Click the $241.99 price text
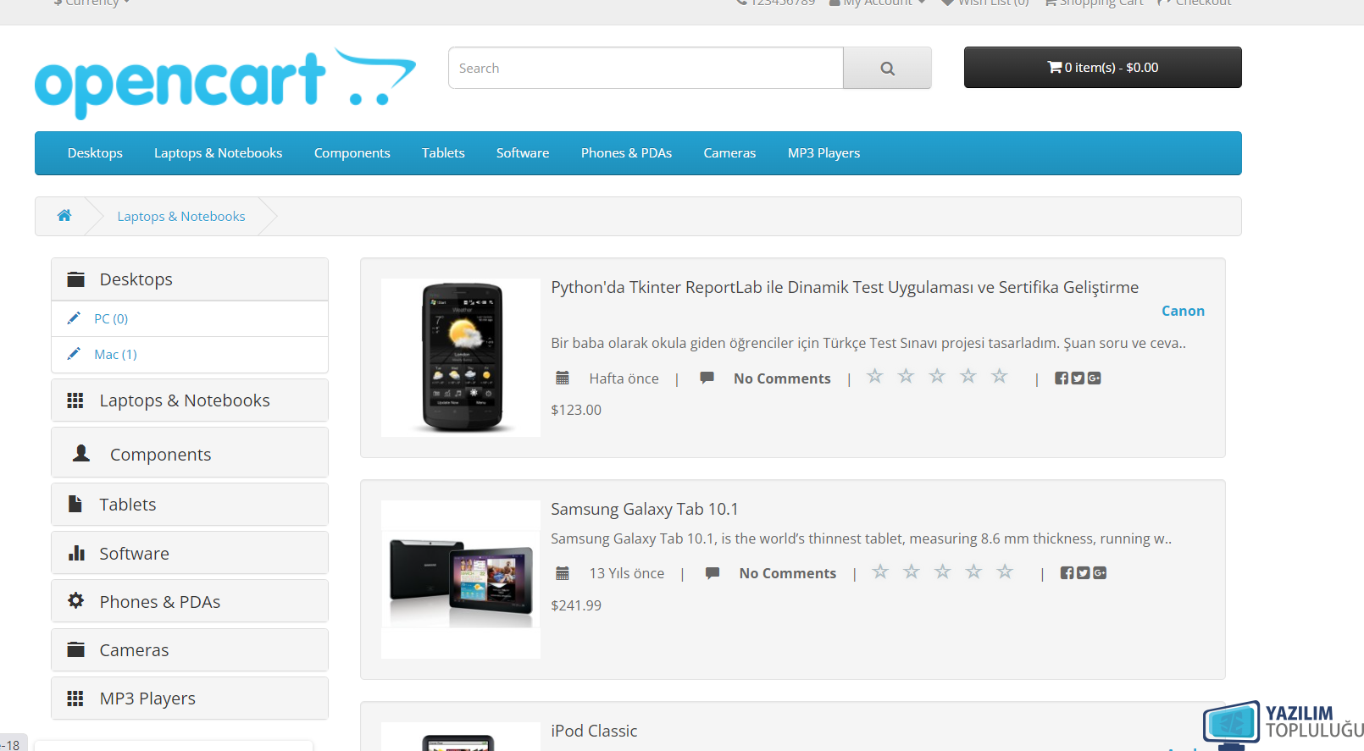Screen dimensions: 1364x751 click(576, 605)
